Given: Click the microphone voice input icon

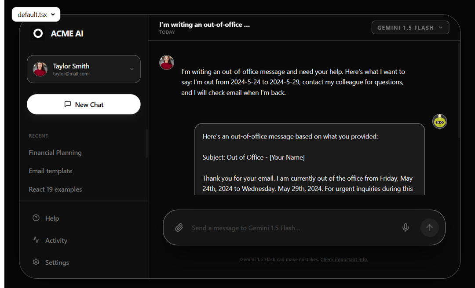Looking at the screenshot, I should tap(406, 227).
